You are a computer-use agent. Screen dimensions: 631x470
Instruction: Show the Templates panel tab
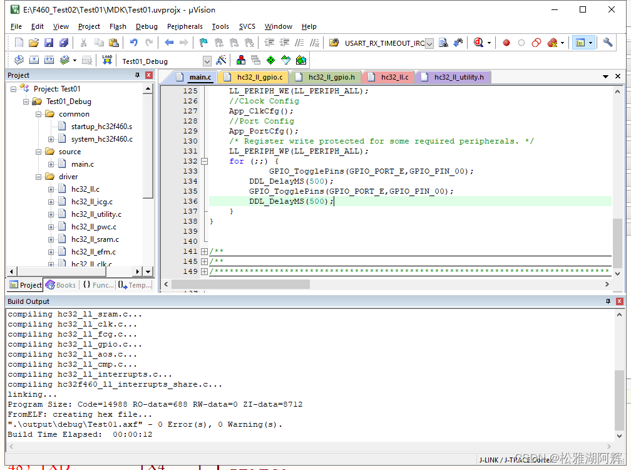pos(135,285)
